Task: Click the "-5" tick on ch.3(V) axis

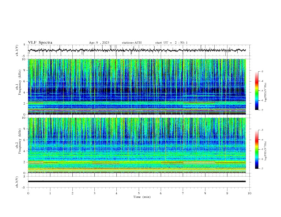Action: [x=24, y=188]
